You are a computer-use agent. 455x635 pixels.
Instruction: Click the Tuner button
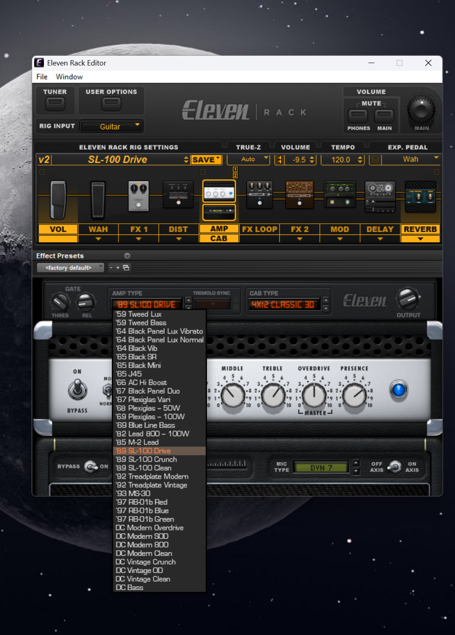click(55, 104)
